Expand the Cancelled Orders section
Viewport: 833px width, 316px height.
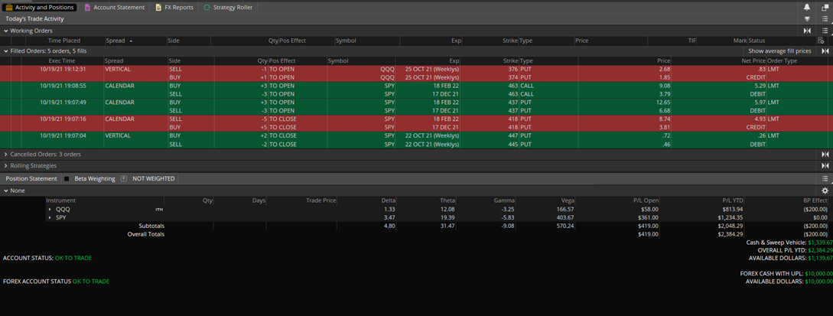6,155
